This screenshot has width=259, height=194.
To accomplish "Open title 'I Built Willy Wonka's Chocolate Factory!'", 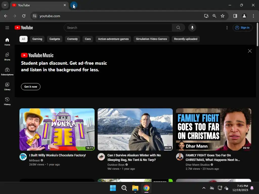I will point(57,155).
